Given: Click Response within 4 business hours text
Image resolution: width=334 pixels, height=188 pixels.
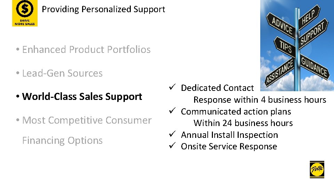Looking at the screenshot, I should coord(260,100).
